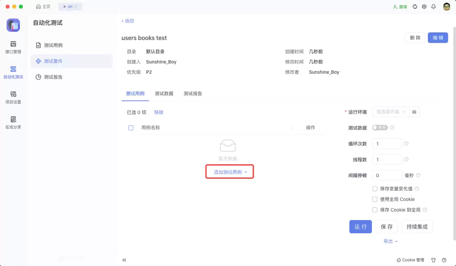Select 测试套件 in left navigation
The image size is (456, 266).
coord(72,61)
